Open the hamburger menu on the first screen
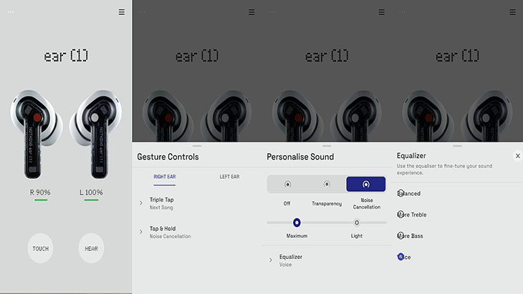The image size is (523, 294). [121, 12]
